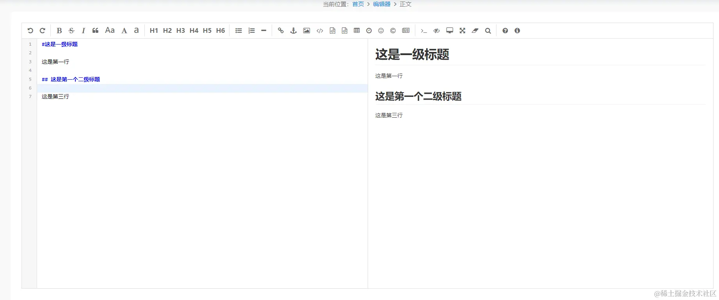Click source line "## 这是第一个二级标题"

71,79
